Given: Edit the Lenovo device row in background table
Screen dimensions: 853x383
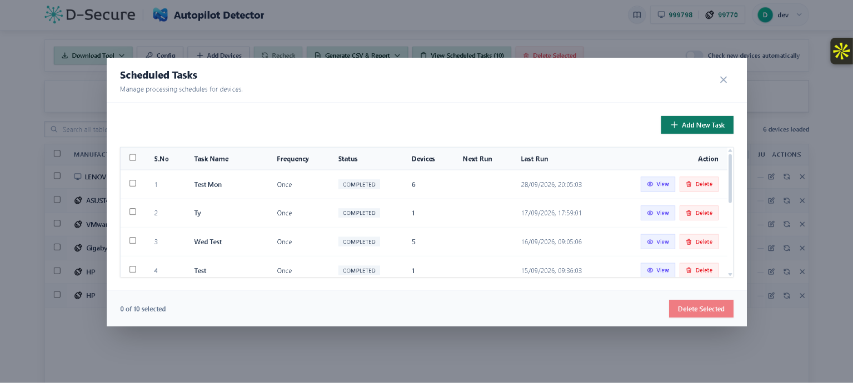Looking at the screenshot, I should pyautogui.click(x=771, y=177).
